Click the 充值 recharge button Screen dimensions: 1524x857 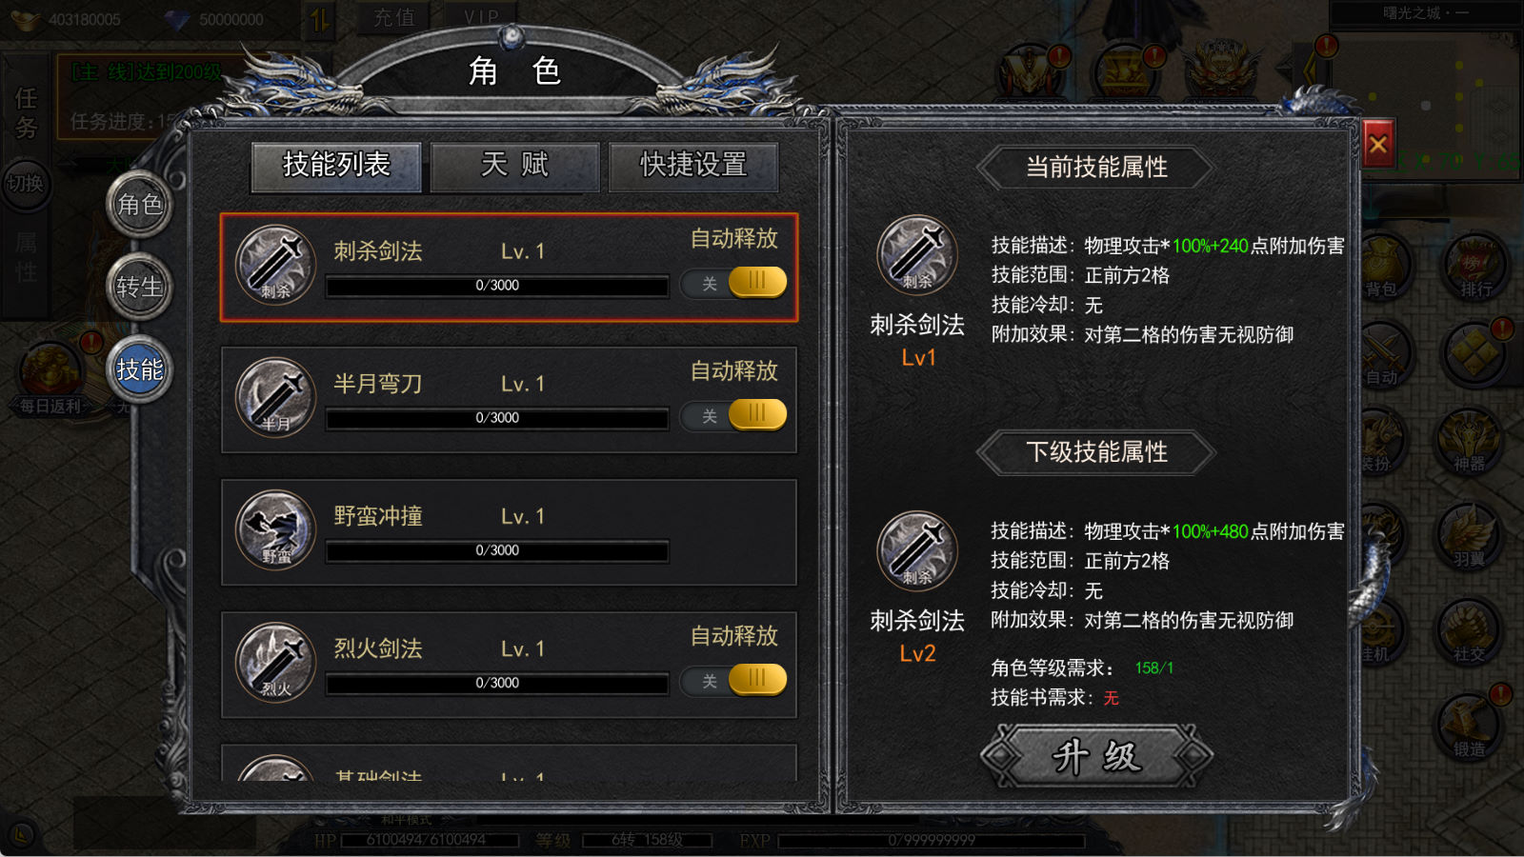coord(394,16)
